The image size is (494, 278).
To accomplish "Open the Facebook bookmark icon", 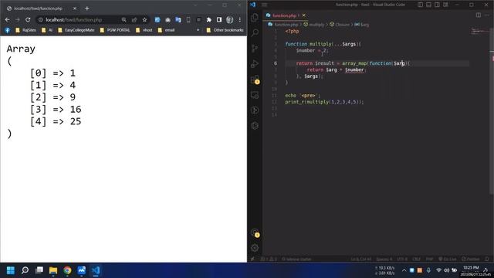I will click(x=8, y=30).
